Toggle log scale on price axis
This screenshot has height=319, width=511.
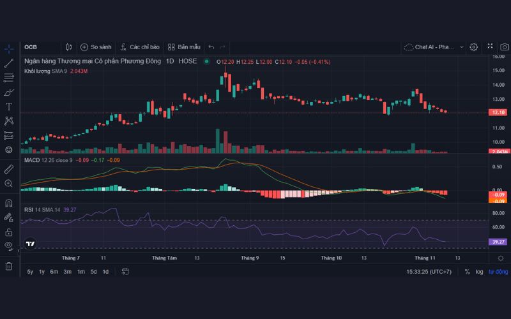[479, 272]
